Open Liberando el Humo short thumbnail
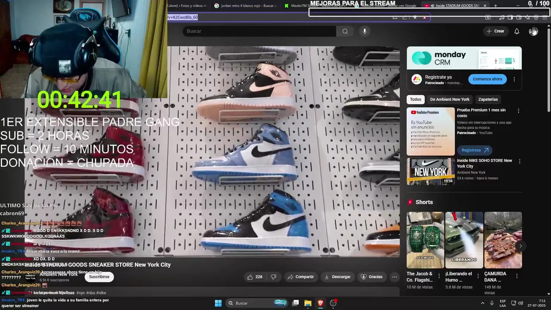Image resolution: width=551 pixels, height=310 pixels. (x=464, y=240)
